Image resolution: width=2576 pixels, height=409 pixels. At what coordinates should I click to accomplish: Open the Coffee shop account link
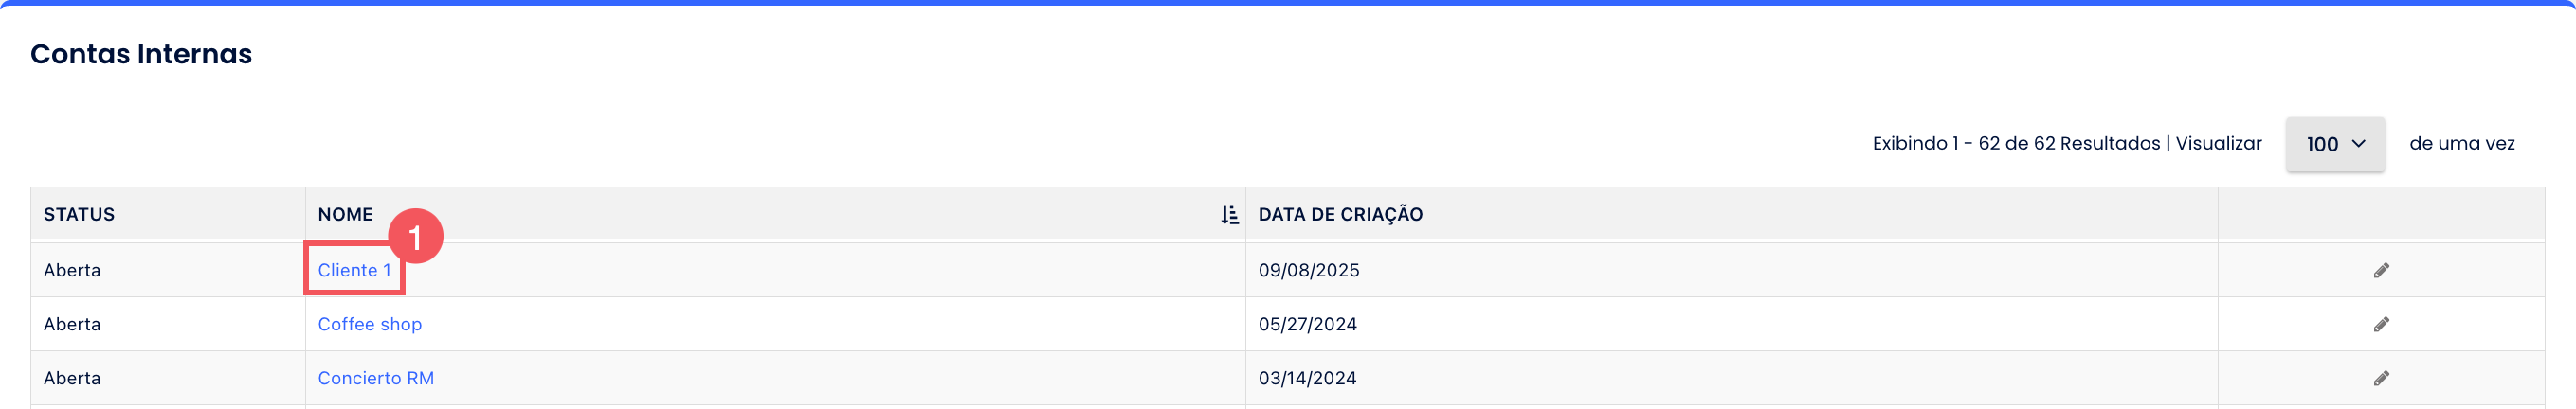click(x=369, y=324)
